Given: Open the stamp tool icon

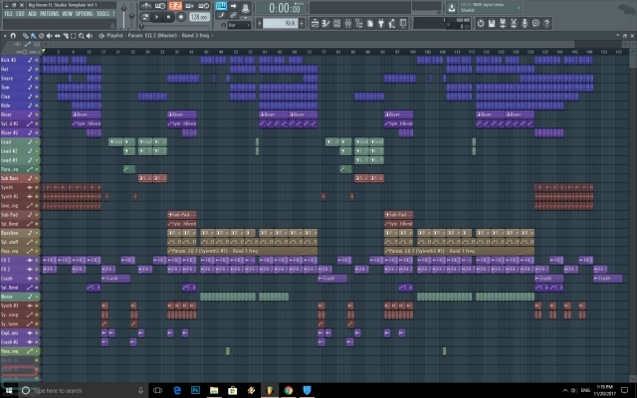Looking at the screenshot, I should click(246, 7).
